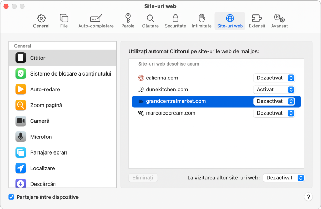Open the Intimitate hand icon
Viewport: 321px width, 209px height.
[202, 18]
